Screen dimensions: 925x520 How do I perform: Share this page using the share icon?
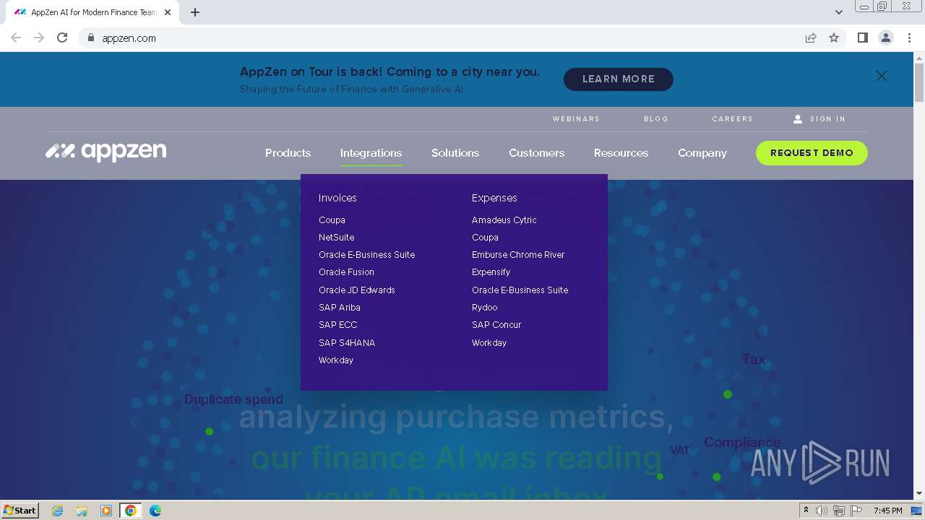(x=811, y=38)
